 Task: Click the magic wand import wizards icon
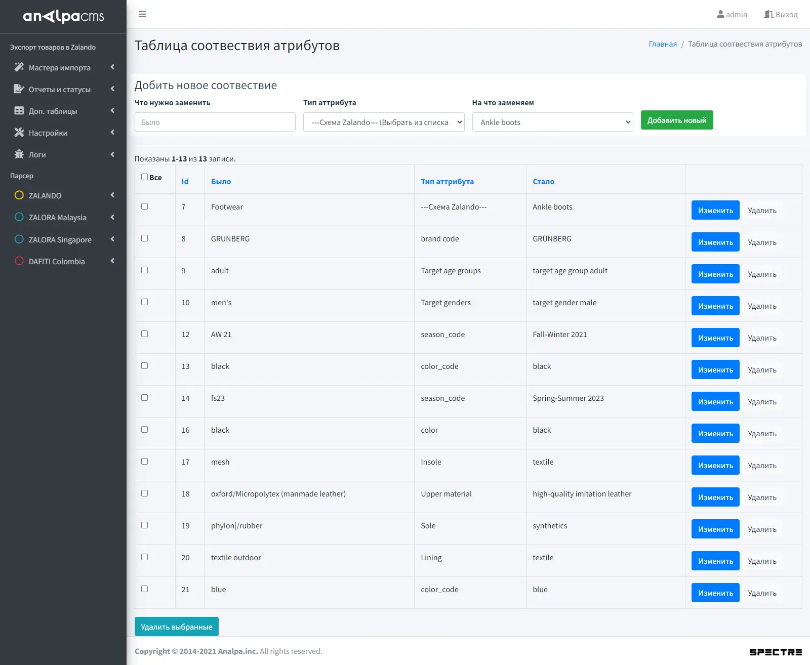pyautogui.click(x=19, y=67)
